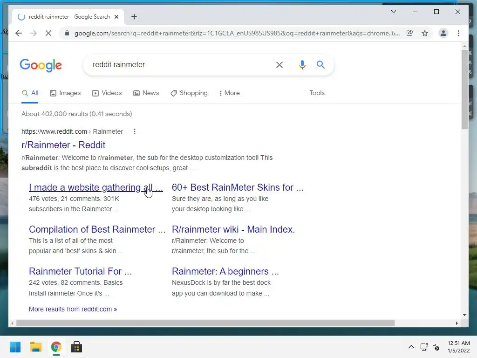Open clock showing 12:51 AM
The height and width of the screenshot is (358, 477).
tap(459, 347)
